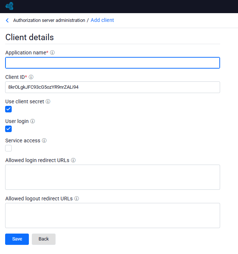Focus the Application name field
Viewport: 238px width, 254px height.
pyautogui.click(x=113, y=63)
